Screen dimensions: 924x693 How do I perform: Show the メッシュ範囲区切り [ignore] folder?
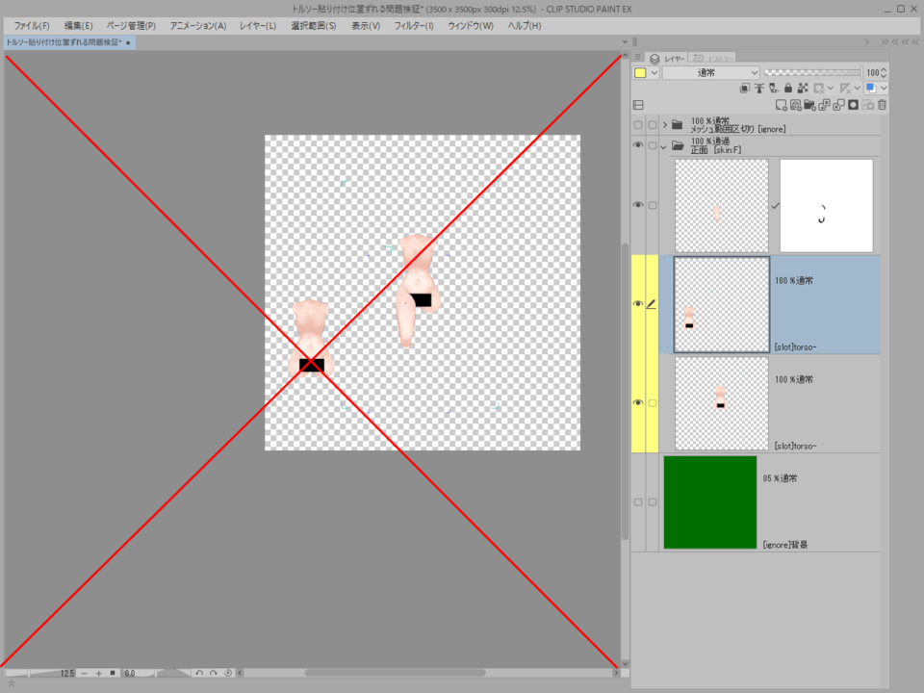tap(638, 124)
